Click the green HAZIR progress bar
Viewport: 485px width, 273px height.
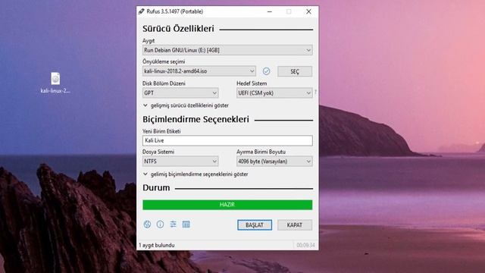[227, 205]
